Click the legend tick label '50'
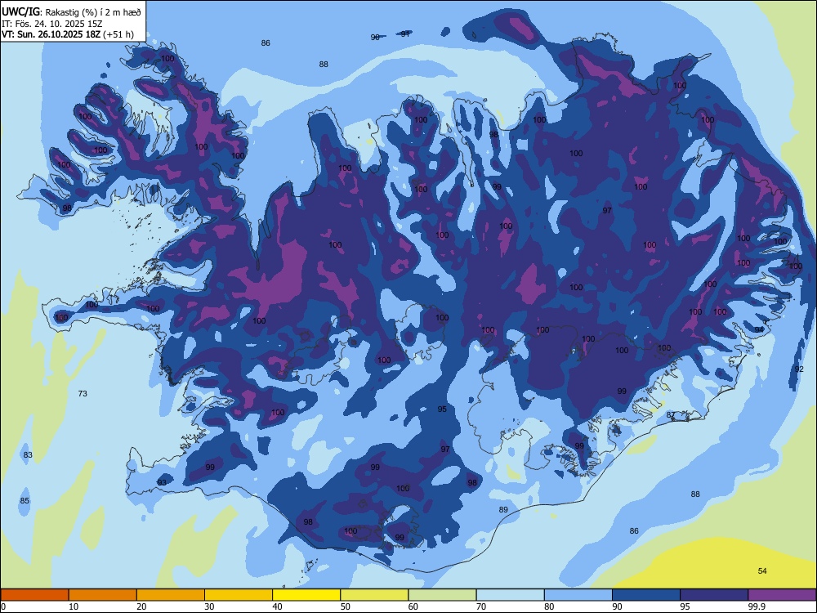817x613 pixels. (345, 606)
